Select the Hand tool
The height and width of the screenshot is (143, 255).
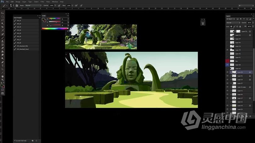3,76
